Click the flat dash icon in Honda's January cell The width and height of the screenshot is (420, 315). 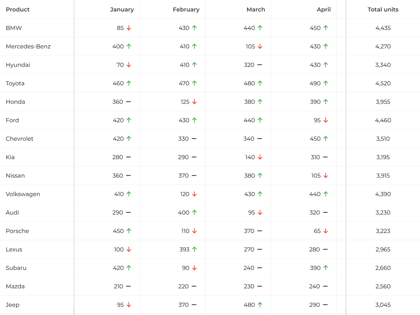(x=128, y=102)
